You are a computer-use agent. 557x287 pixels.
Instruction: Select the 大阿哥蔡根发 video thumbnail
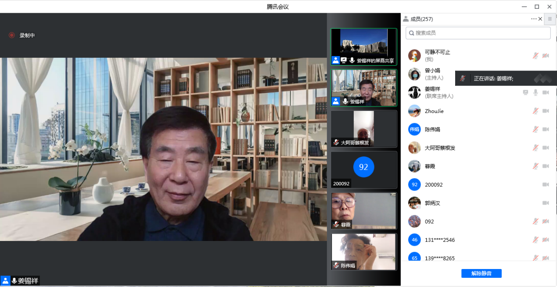(x=363, y=128)
